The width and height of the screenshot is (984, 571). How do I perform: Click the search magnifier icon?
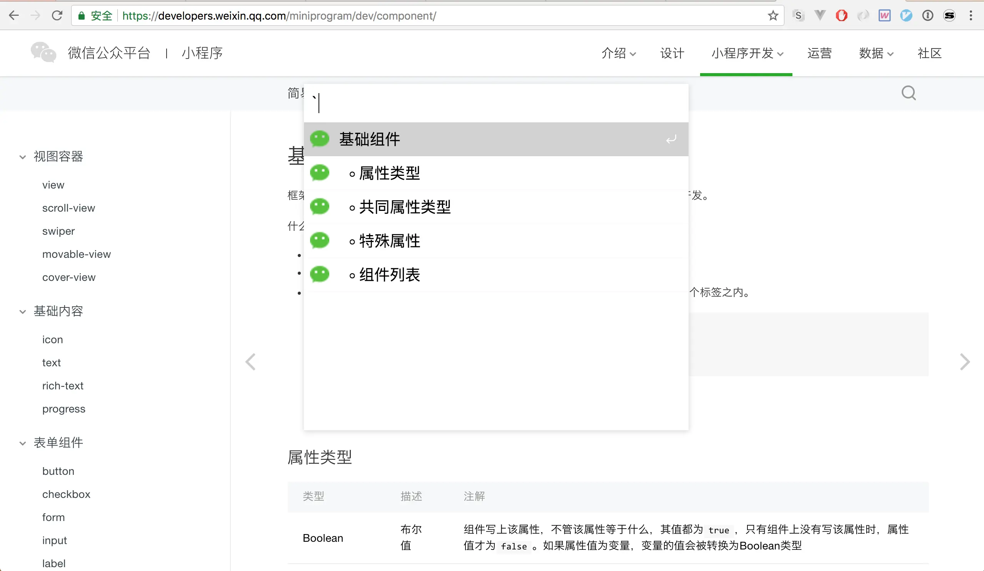[x=908, y=93]
